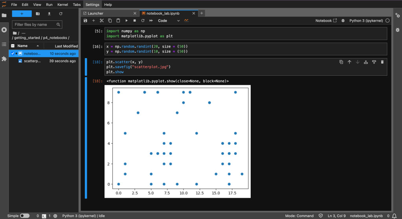Sort files by the Name column

coord(23,46)
